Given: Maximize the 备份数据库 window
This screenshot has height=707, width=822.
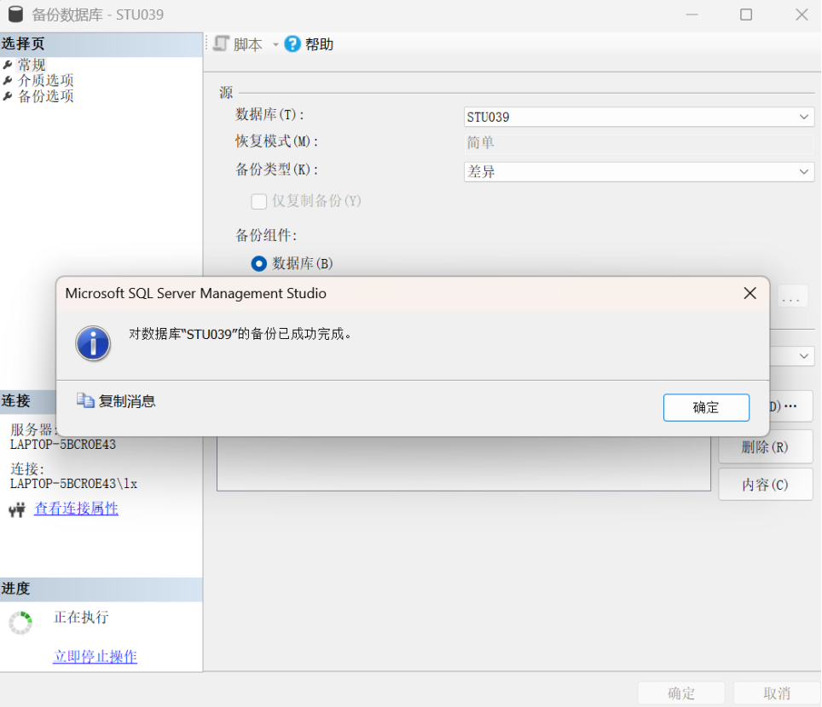Looking at the screenshot, I should pyautogui.click(x=745, y=14).
